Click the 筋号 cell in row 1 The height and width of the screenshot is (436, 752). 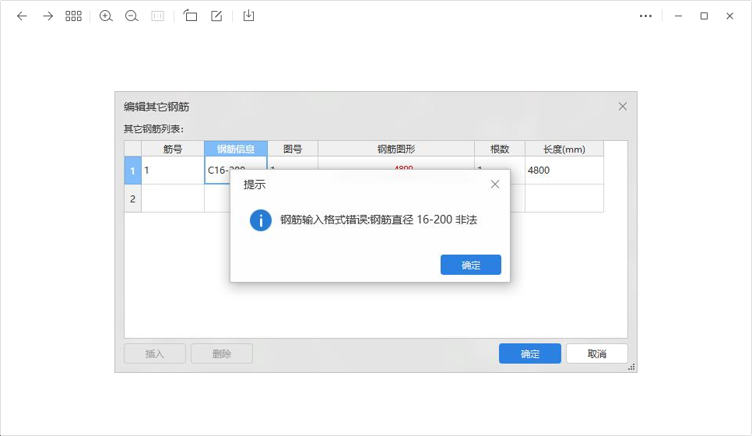coord(173,171)
